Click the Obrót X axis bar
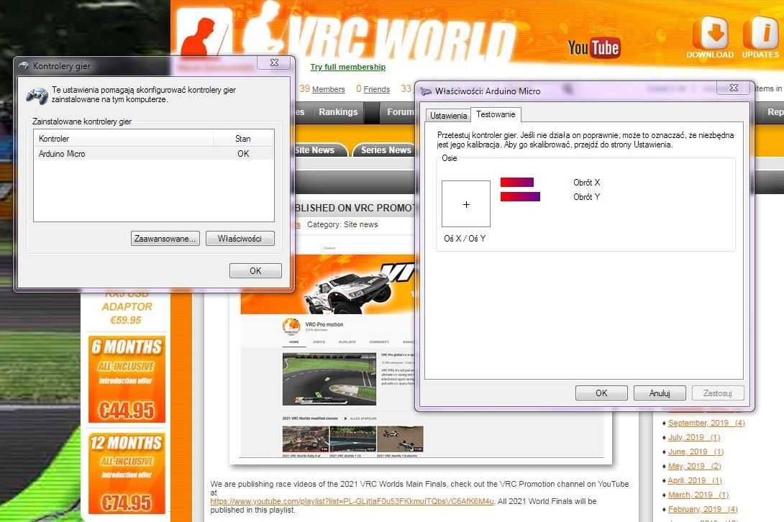Viewport: 784px width, 522px height. pyautogui.click(x=517, y=182)
